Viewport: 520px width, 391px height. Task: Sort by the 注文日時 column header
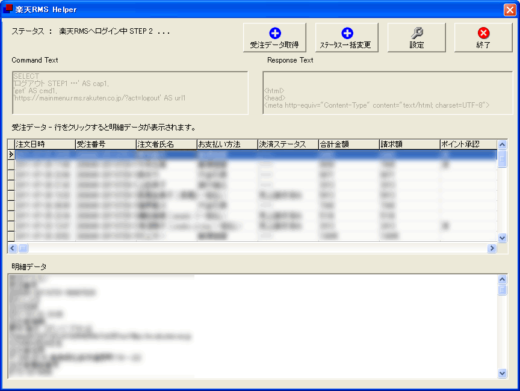45,144
